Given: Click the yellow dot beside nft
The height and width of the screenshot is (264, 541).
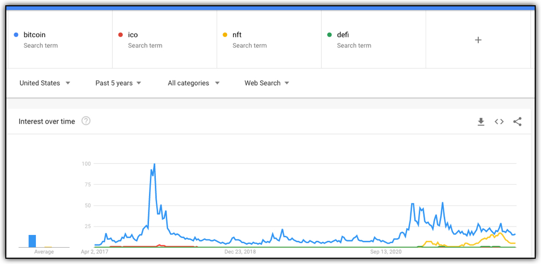Looking at the screenshot, I should tap(225, 34).
